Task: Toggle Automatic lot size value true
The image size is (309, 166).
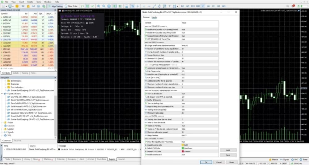Action: [x=200, y=68]
